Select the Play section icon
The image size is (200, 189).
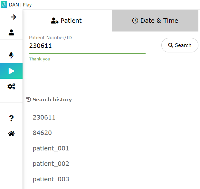[x=11, y=71]
